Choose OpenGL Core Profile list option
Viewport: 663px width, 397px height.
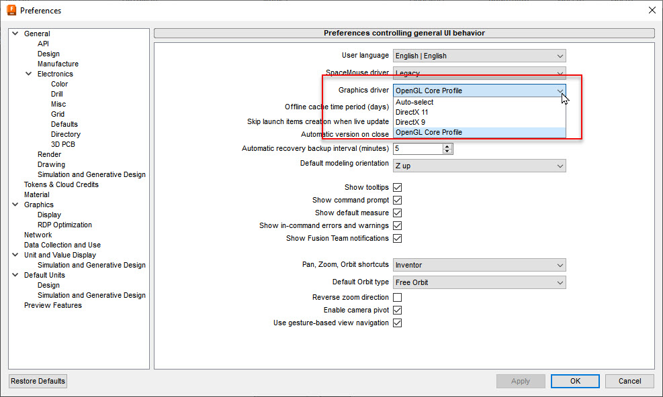tap(480, 133)
